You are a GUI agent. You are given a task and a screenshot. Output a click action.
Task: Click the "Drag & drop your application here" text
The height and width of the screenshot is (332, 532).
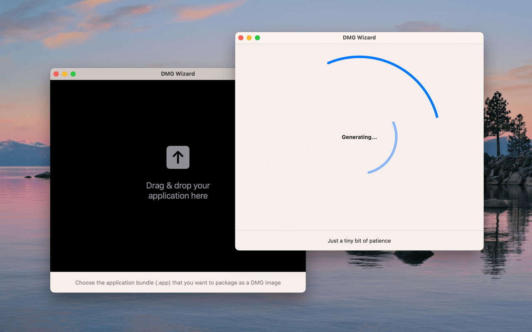click(x=178, y=190)
